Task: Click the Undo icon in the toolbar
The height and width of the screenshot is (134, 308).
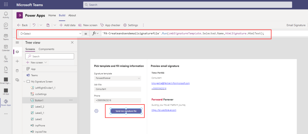Action: click(34, 25)
